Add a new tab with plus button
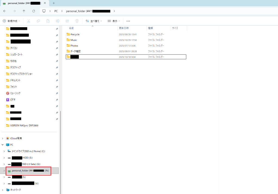This screenshot has height=194, width=278. [x=54, y=3]
